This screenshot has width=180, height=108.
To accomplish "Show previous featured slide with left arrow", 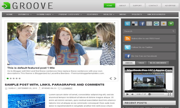I will [111, 79].
